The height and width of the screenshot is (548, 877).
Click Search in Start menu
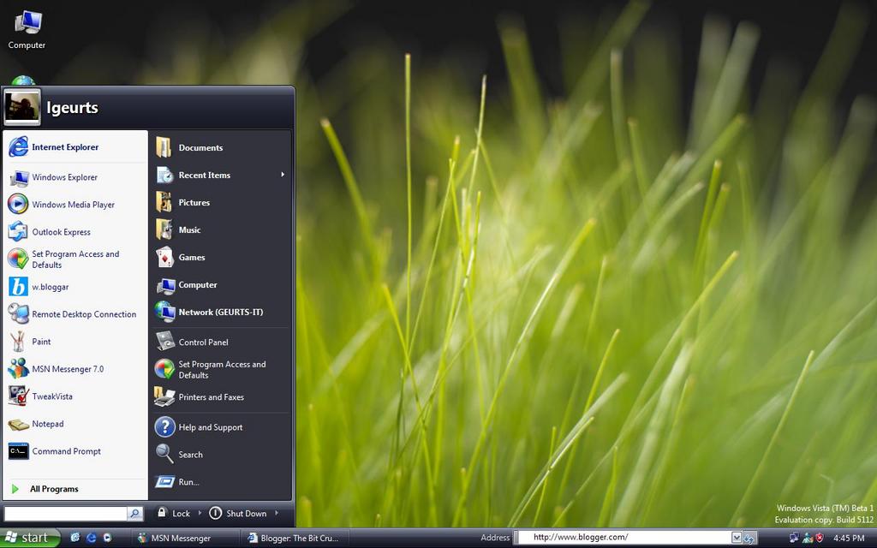pos(220,455)
